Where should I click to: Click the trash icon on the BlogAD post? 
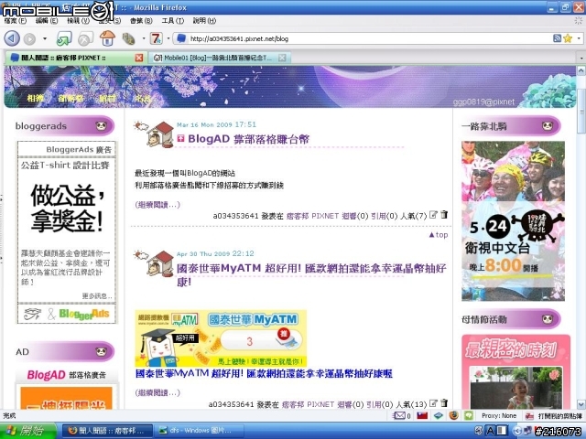[x=444, y=215]
